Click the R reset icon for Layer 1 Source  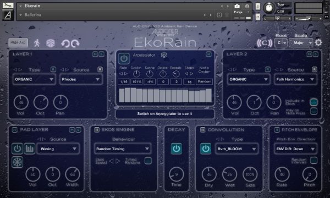tap(100, 69)
